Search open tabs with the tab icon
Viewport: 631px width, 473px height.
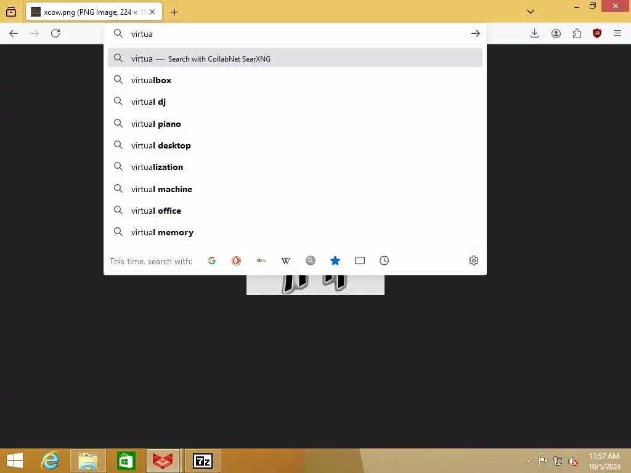click(360, 261)
